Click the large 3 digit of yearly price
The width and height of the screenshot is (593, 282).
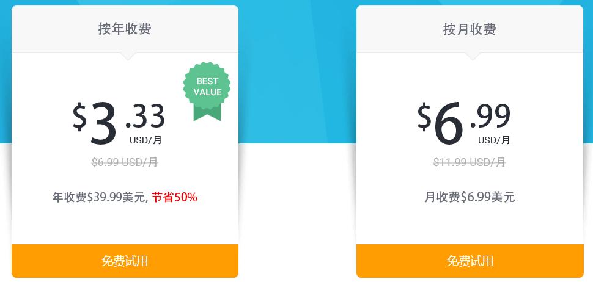[103, 124]
